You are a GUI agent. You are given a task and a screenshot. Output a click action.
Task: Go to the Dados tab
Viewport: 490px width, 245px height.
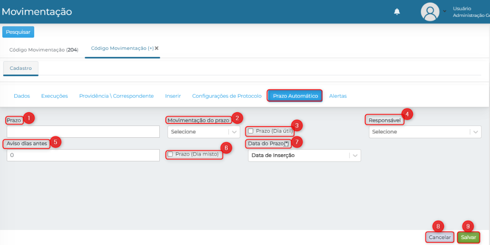(x=22, y=96)
